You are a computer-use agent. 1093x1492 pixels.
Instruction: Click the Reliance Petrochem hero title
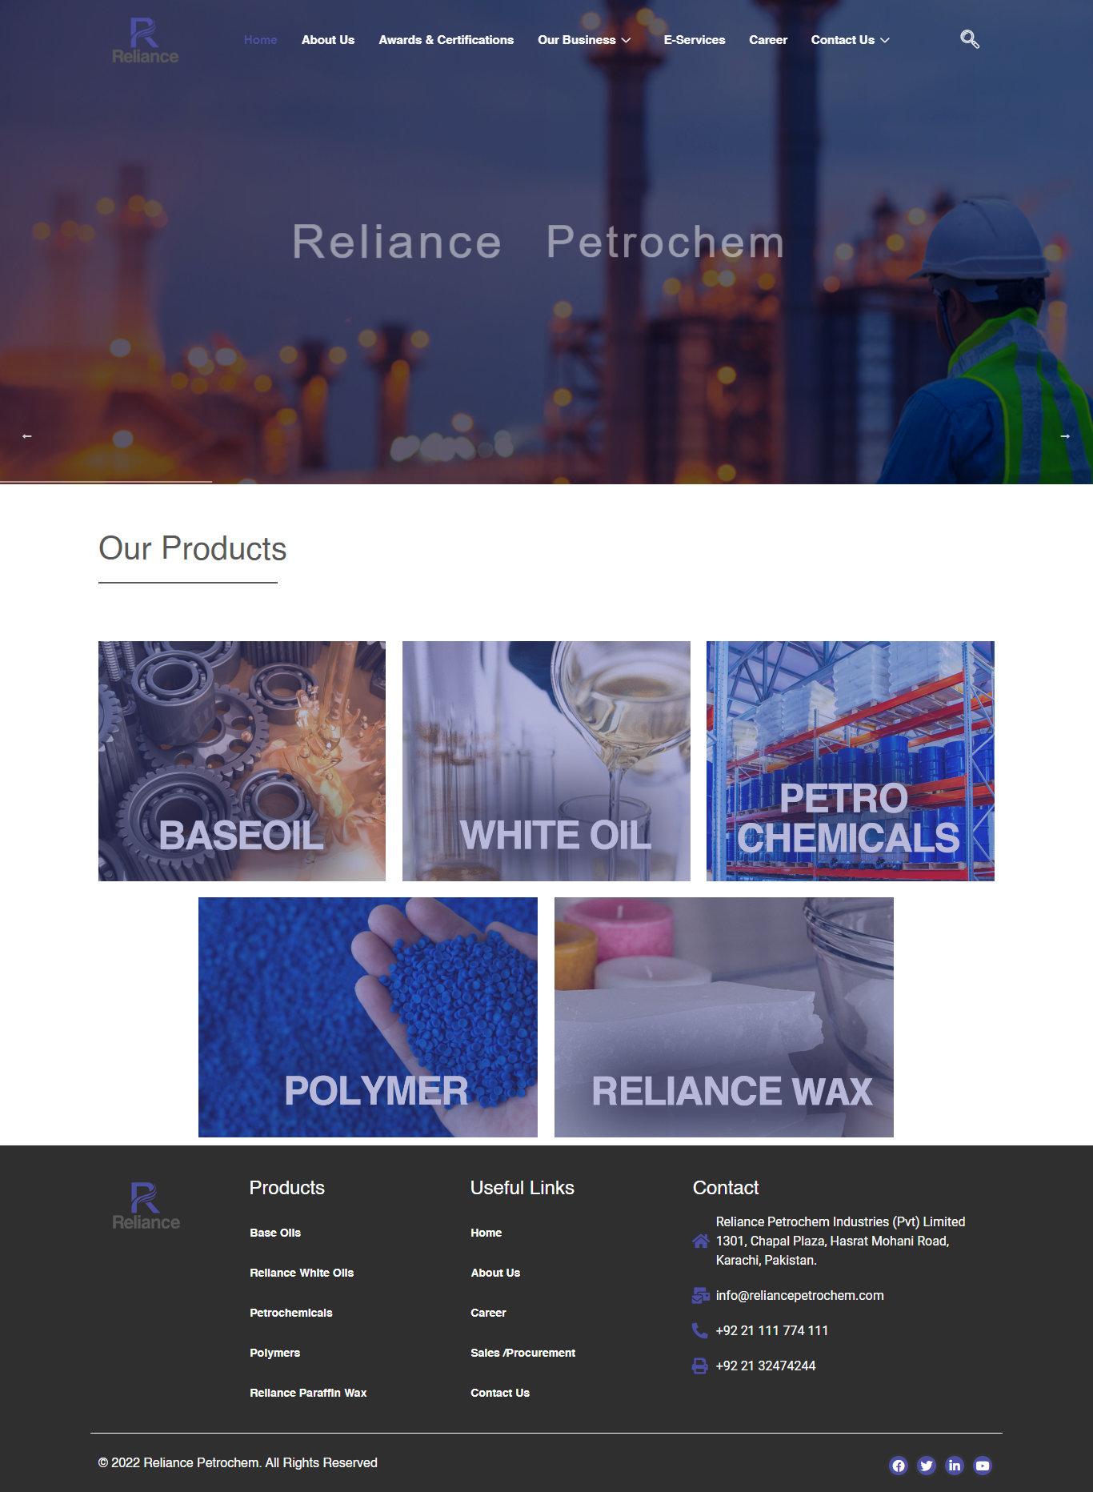tap(538, 242)
